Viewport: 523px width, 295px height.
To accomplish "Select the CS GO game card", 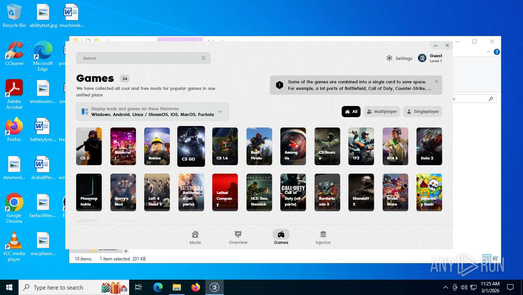I will click(191, 146).
